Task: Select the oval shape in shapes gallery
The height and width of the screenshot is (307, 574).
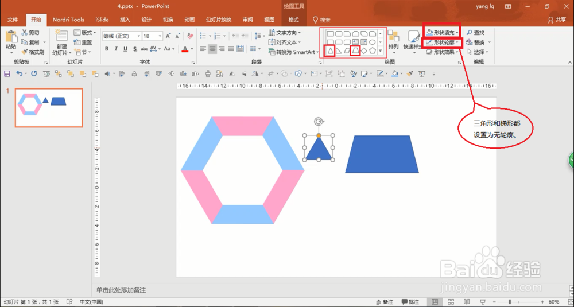Action: 373,42
